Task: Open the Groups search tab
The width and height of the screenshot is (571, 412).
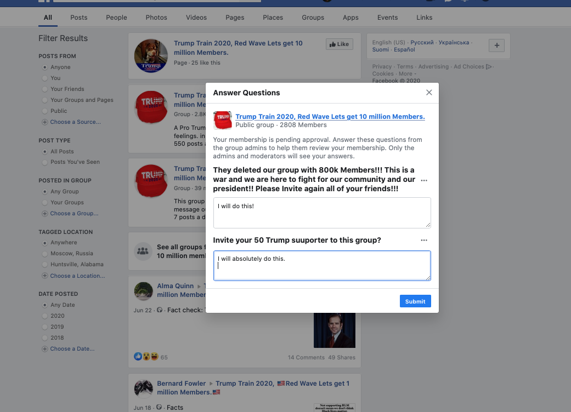Action: [313, 18]
